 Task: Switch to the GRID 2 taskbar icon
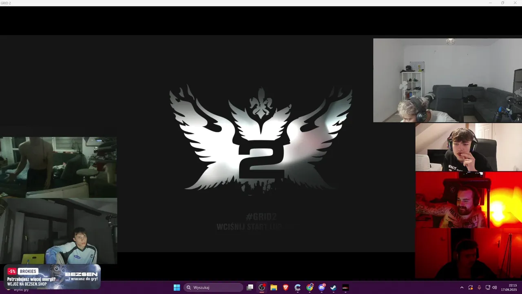(345, 287)
